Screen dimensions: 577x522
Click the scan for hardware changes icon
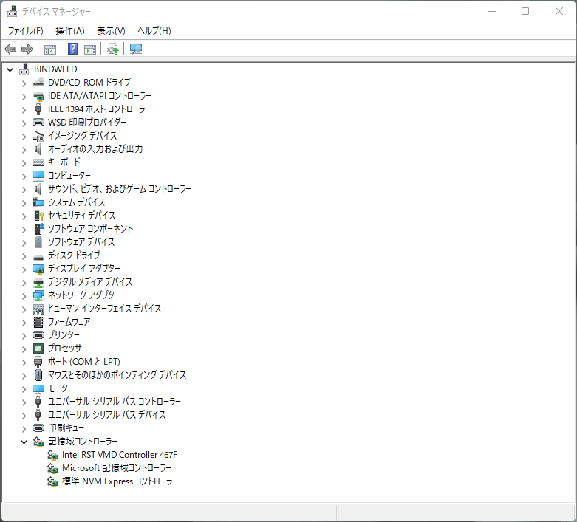click(x=136, y=49)
